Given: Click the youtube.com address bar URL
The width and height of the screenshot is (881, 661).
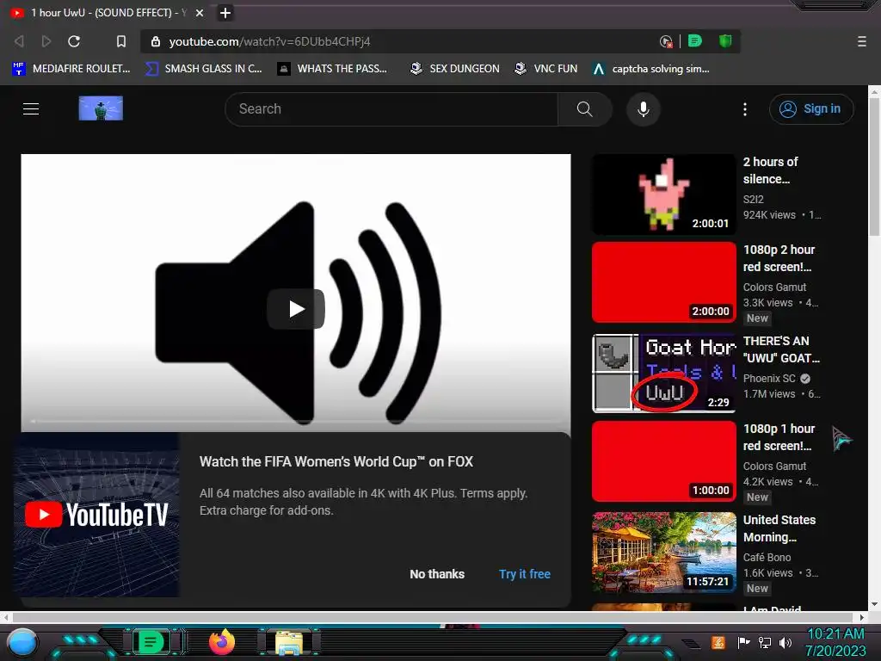Looking at the screenshot, I should click(269, 41).
